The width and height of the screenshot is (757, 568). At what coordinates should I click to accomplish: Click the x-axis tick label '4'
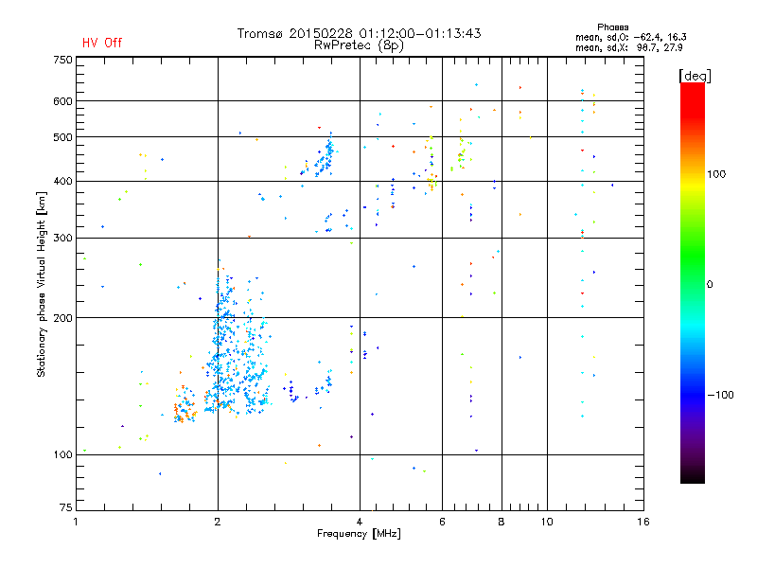pyautogui.click(x=360, y=522)
